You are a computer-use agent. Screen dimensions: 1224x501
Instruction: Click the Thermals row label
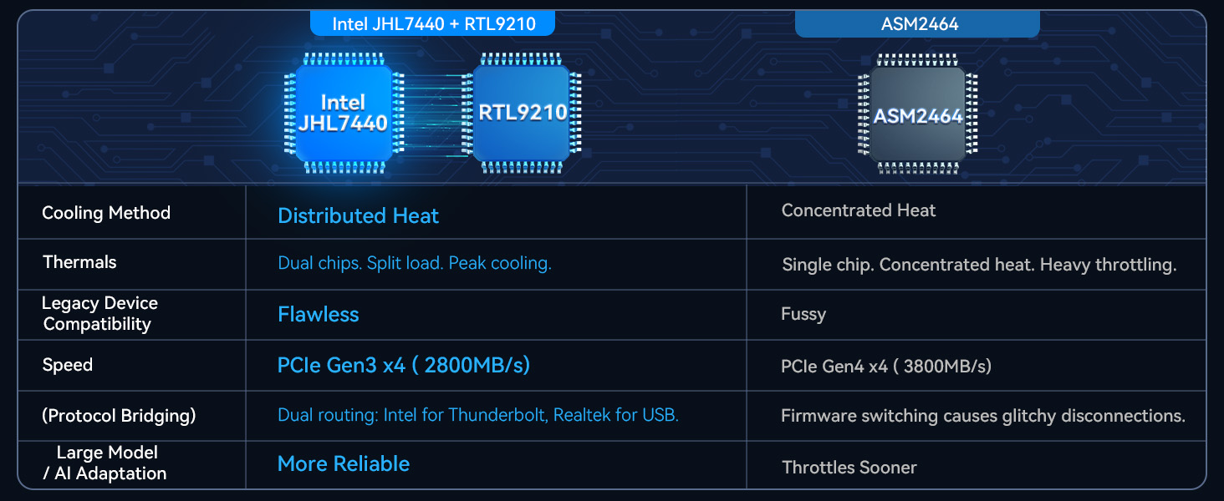79,262
